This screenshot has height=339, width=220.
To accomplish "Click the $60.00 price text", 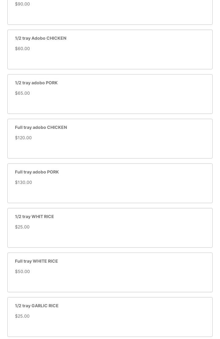I will [22, 49].
